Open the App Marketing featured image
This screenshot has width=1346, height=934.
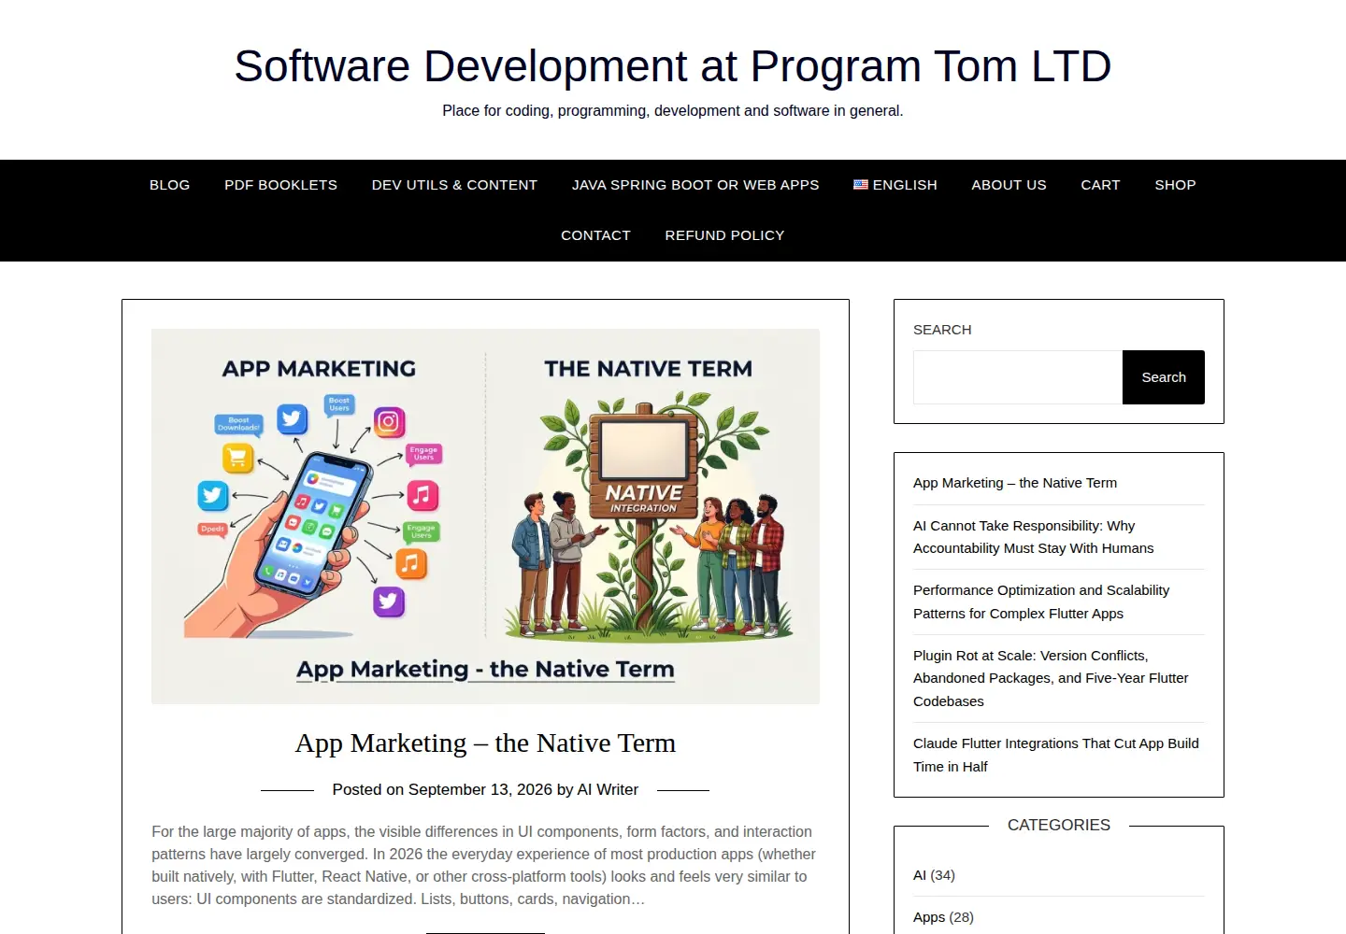click(x=485, y=517)
